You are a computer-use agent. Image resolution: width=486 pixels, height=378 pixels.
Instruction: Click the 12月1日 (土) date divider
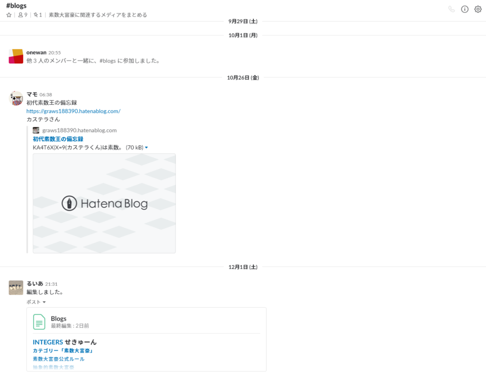[243, 267]
